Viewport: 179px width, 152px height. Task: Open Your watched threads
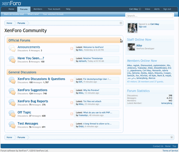[53, 14]
